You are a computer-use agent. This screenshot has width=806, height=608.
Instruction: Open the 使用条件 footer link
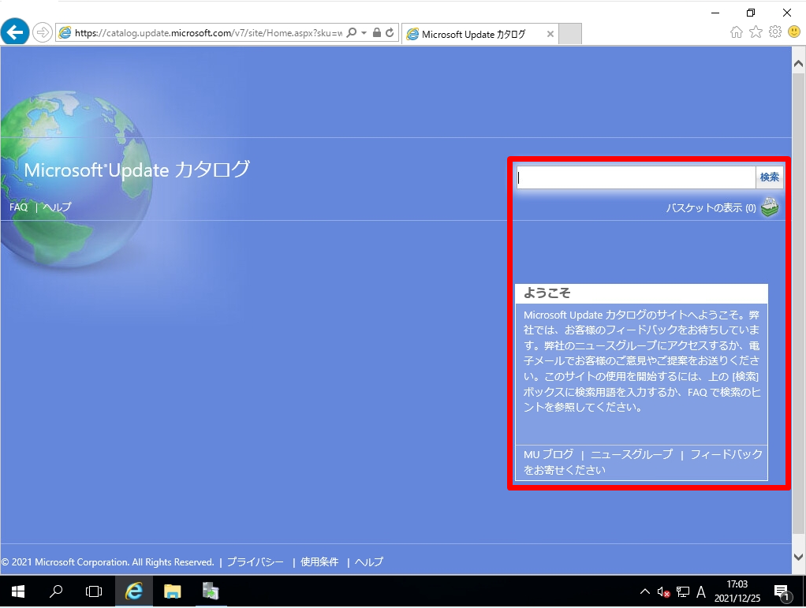click(319, 561)
